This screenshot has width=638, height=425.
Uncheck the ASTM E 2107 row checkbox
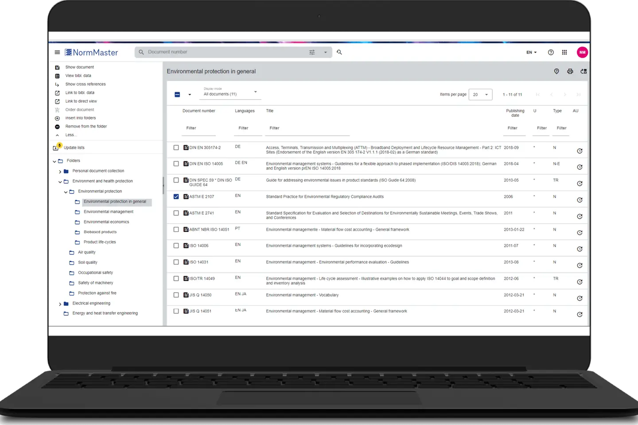point(176,196)
